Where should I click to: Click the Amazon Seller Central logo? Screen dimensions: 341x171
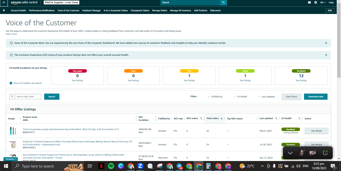[x=24, y=2]
